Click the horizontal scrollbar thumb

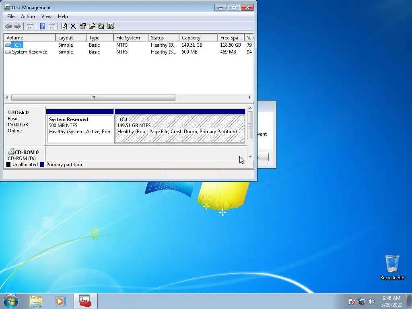point(93,97)
